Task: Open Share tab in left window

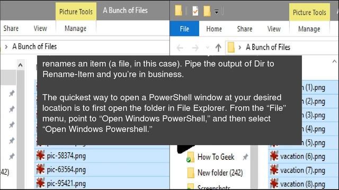Action: (11, 28)
